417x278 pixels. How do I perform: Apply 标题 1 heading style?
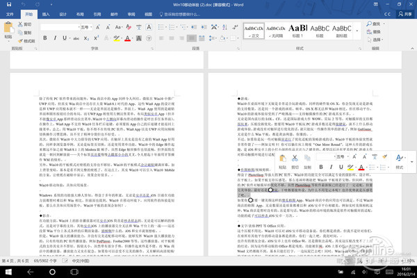[x=297, y=31]
